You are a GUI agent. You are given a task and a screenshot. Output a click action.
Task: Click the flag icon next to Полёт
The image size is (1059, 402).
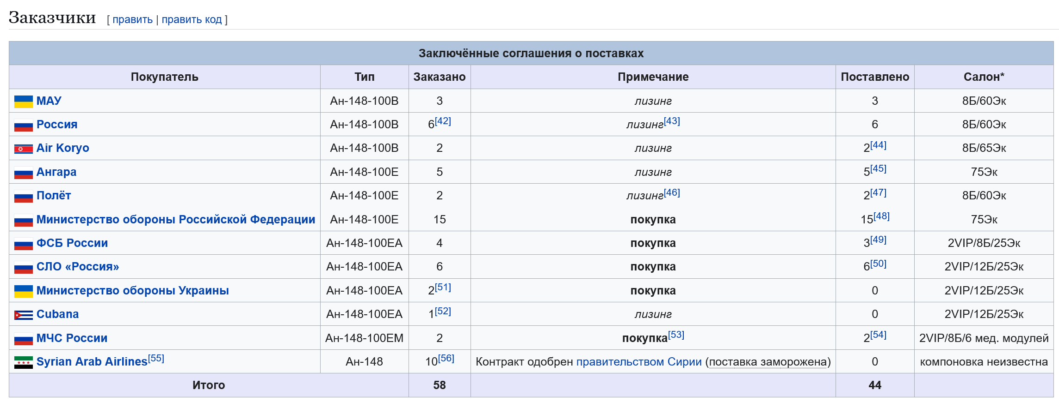tap(24, 196)
